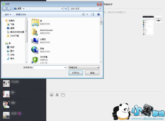Select 视频 library in navigation pane
This screenshot has width=165, height=121.
tap(11, 47)
